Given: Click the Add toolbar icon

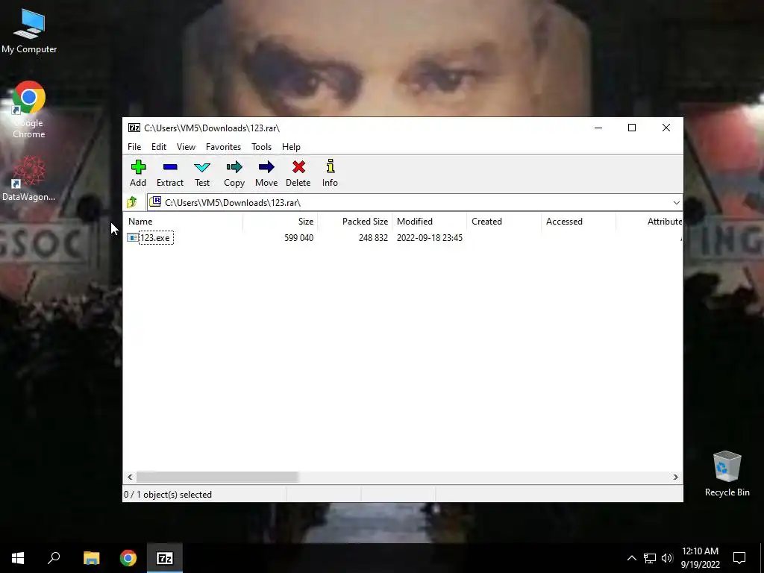Looking at the screenshot, I should (x=138, y=167).
